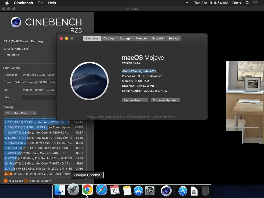Launch Launchpad rocket icon in dock

pyautogui.click(x=73, y=190)
